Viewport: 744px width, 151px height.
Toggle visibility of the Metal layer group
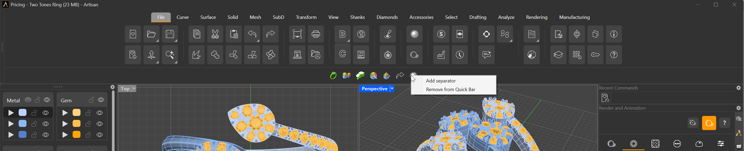point(47,100)
